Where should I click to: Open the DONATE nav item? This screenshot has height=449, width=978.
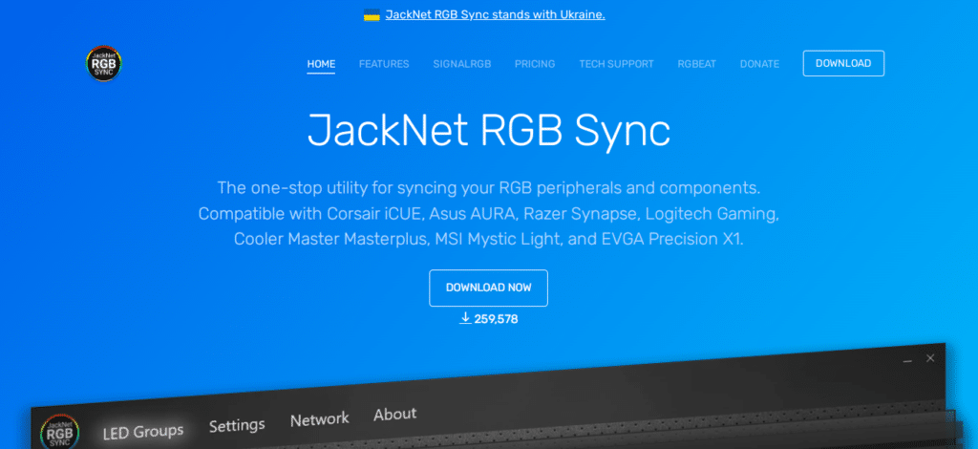pyautogui.click(x=759, y=64)
